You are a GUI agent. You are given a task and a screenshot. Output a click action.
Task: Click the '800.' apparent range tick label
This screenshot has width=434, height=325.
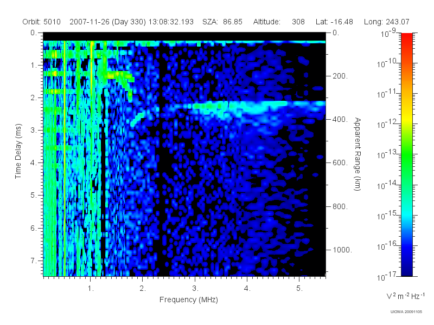coord(340,206)
